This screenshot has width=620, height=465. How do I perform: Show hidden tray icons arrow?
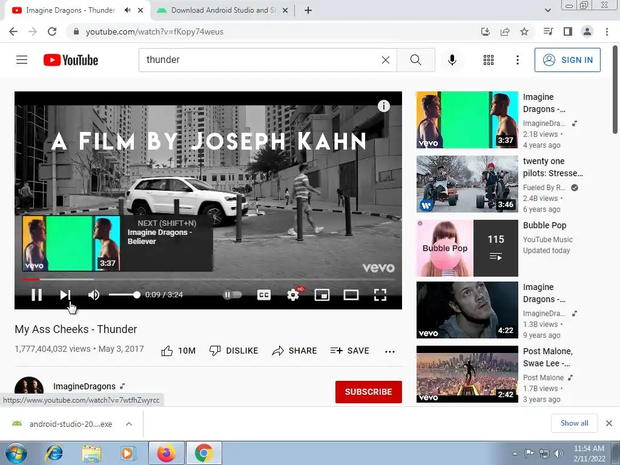pyautogui.click(x=515, y=453)
